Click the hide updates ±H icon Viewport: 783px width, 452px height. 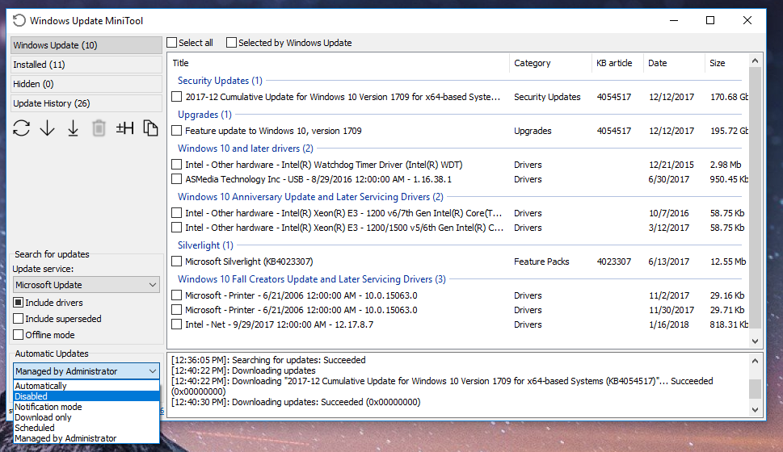124,128
